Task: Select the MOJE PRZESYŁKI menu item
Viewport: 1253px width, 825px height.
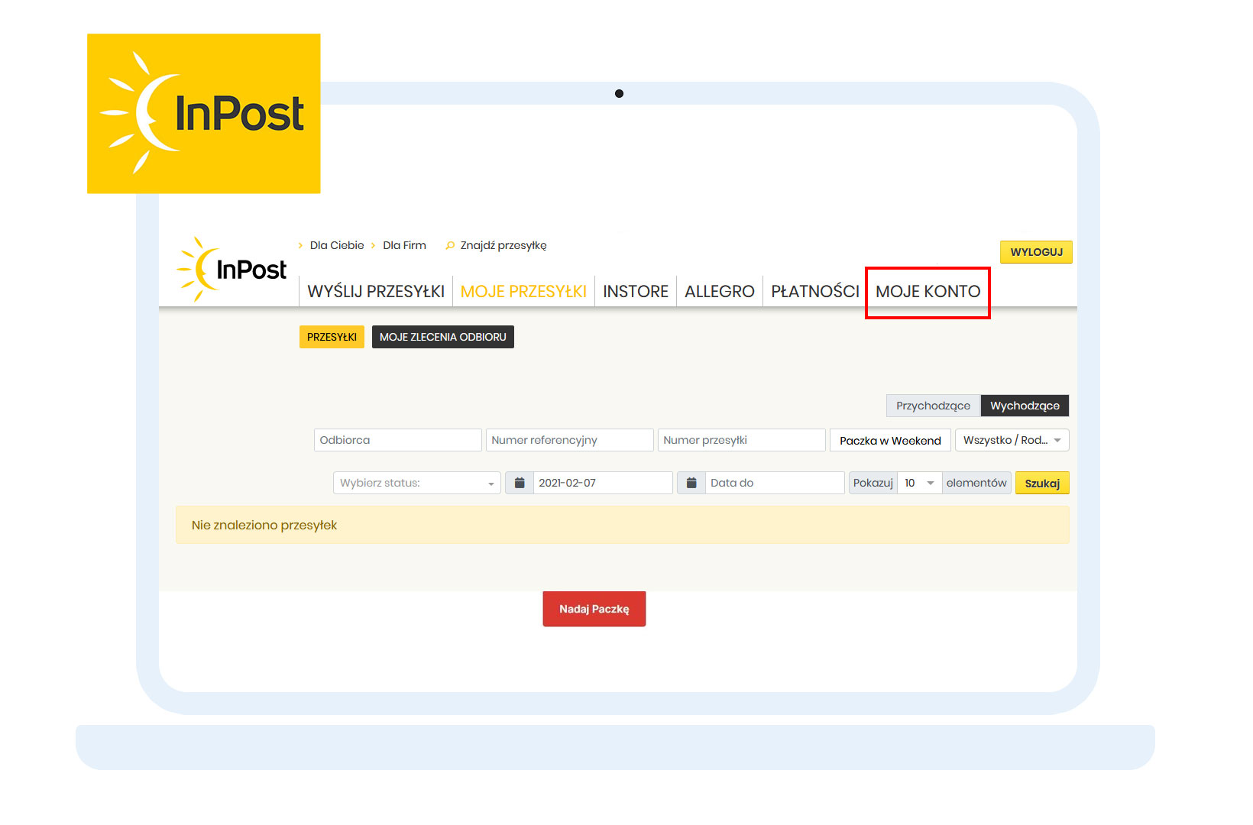Action: pyautogui.click(x=523, y=291)
